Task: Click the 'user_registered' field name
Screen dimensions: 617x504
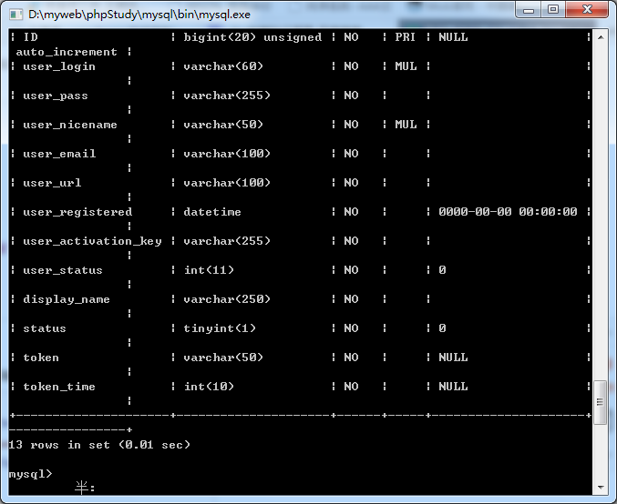Action: tap(77, 212)
